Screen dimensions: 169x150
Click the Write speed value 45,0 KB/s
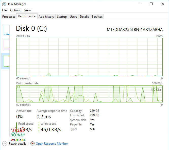click(51, 130)
